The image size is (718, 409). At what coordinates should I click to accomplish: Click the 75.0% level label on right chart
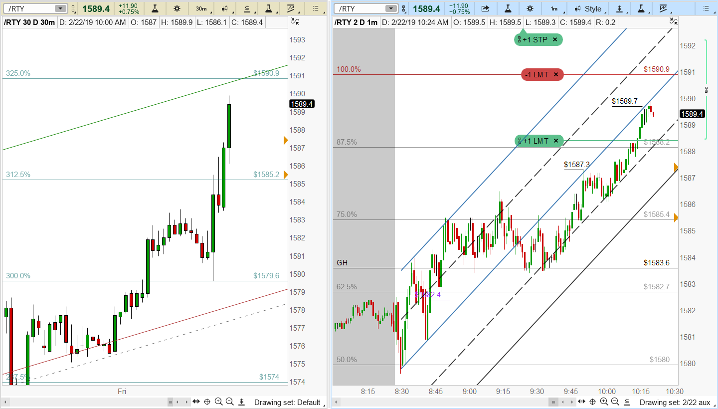(x=347, y=214)
